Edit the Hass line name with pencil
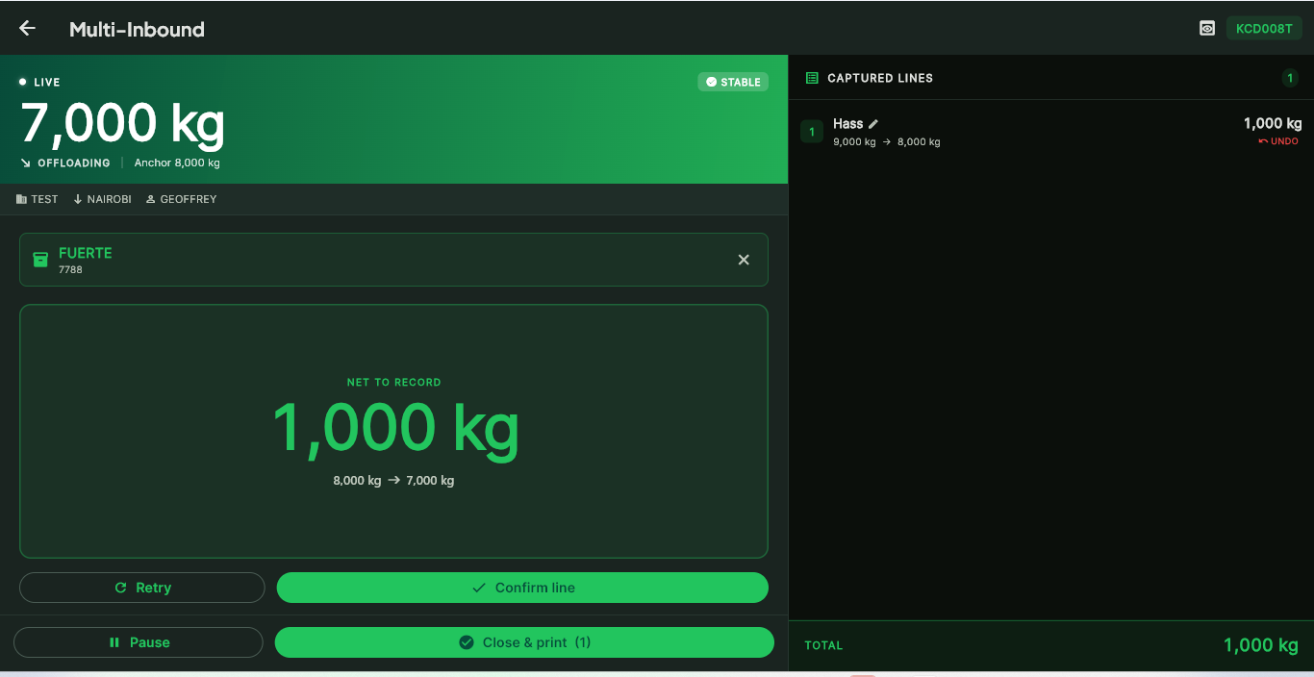 [x=873, y=124]
